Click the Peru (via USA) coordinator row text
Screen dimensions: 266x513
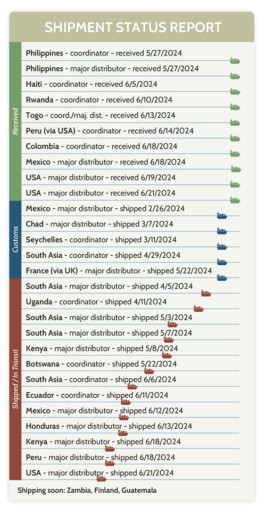click(110, 131)
